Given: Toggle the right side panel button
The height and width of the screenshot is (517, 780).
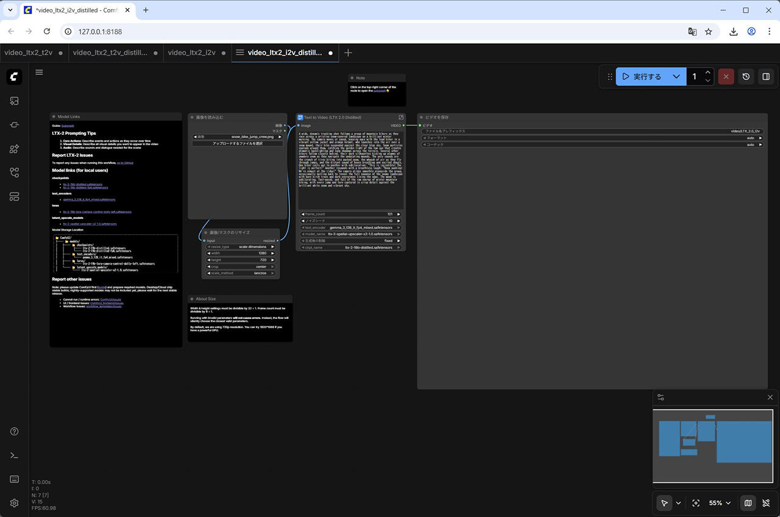Looking at the screenshot, I should point(766,77).
